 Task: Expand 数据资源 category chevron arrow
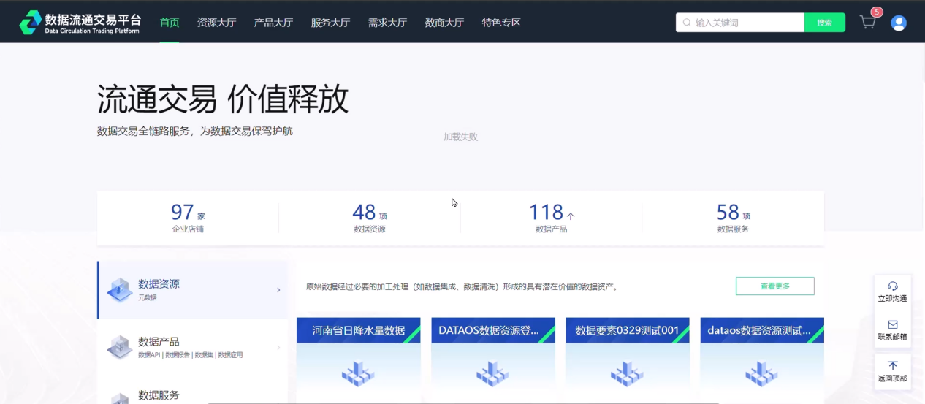coord(278,290)
